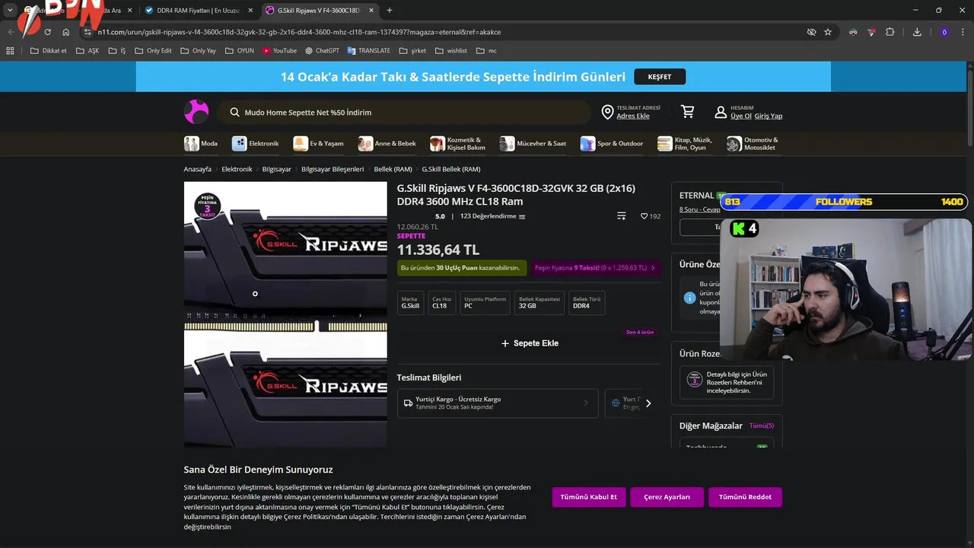
Task: Open the browser downloads icon
Action: tap(917, 32)
